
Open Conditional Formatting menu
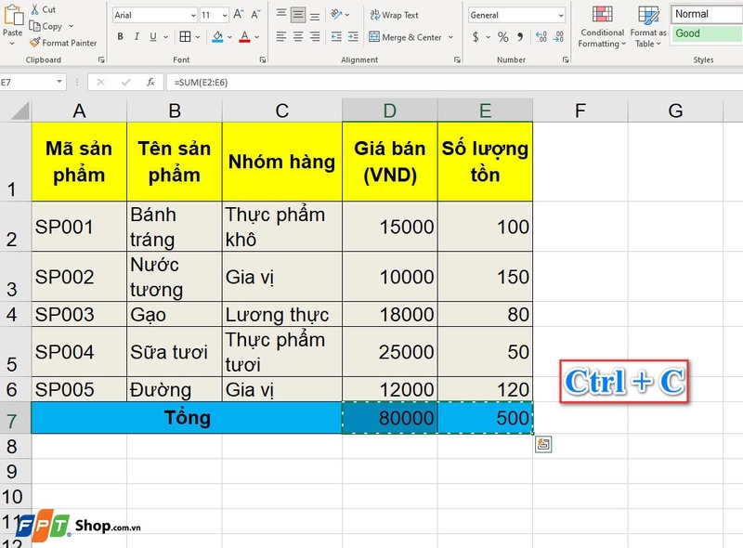[x=602, y=27]
